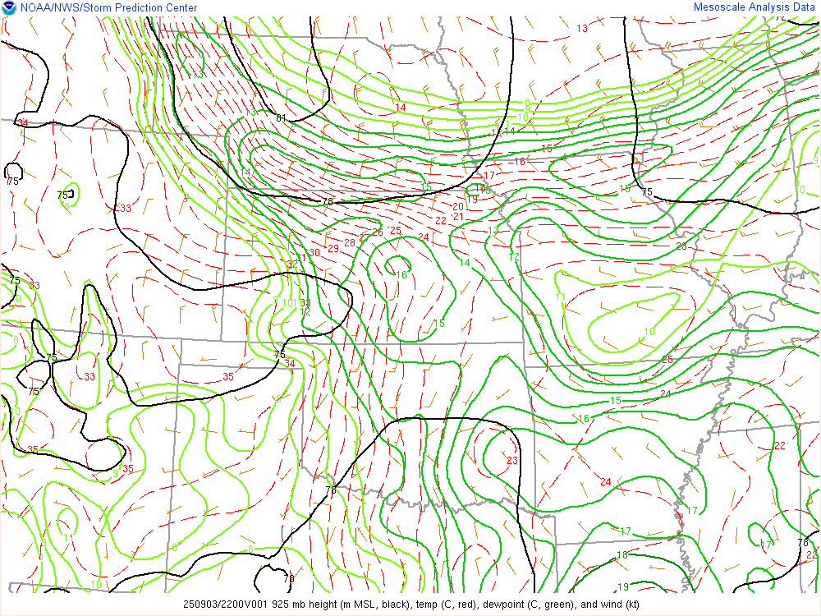The height and width of the screenshot is (616, 821).
Task: Click the red 13 temperature label near top
Action: [x=581, y=29]
